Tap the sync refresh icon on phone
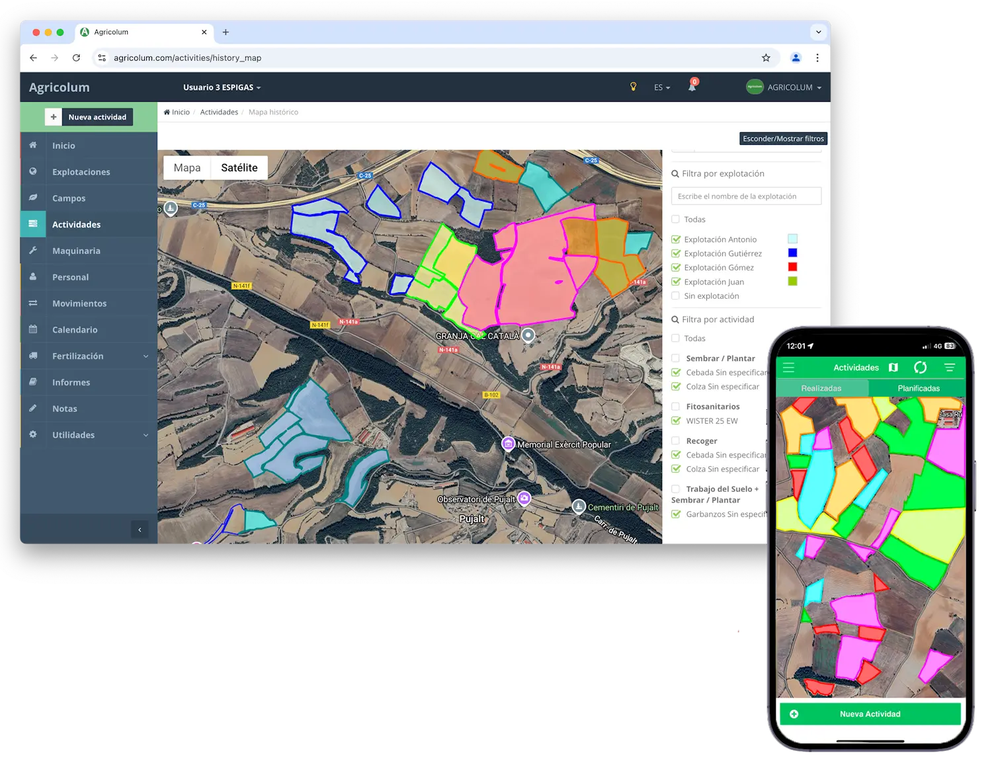Image resolution: width=992 pixels, height=759 pixels. (920, 368)
